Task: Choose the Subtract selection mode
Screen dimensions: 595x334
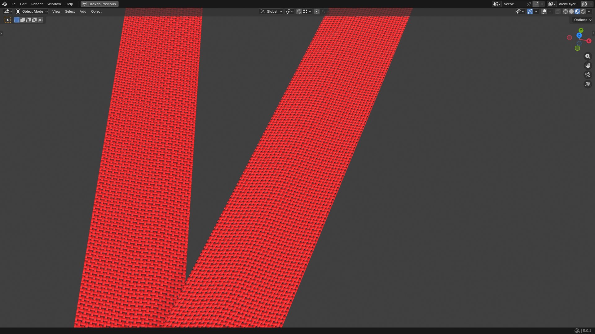Action: click(x=29, y=20)
